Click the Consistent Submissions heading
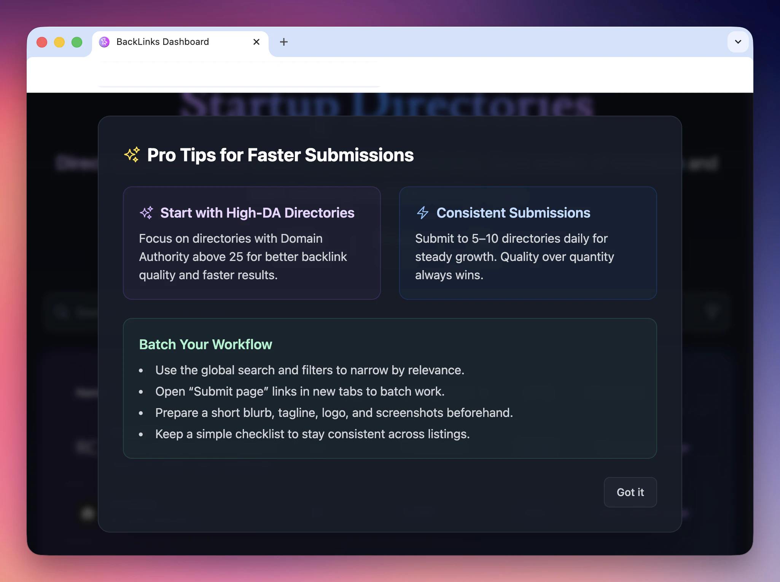780x582 pixels. [x=513, y=213]
